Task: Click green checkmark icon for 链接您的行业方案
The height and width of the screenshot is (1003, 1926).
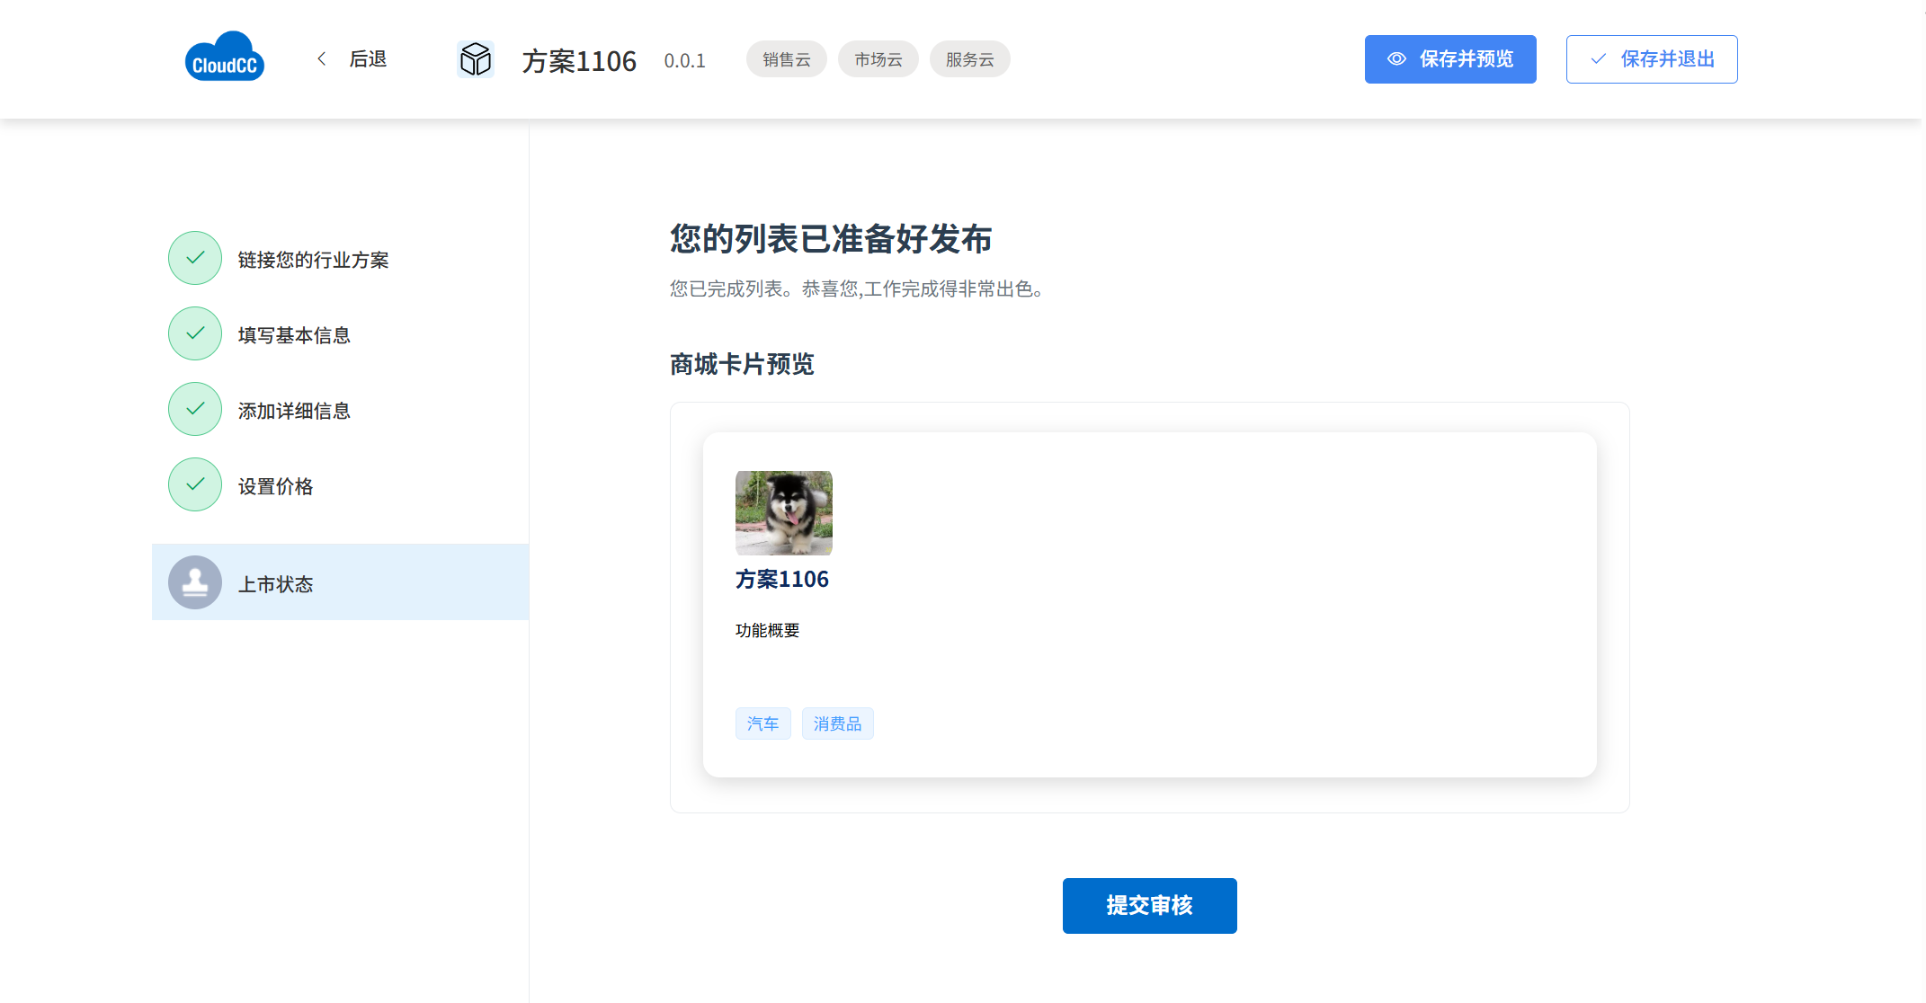Action: point(194,258)
